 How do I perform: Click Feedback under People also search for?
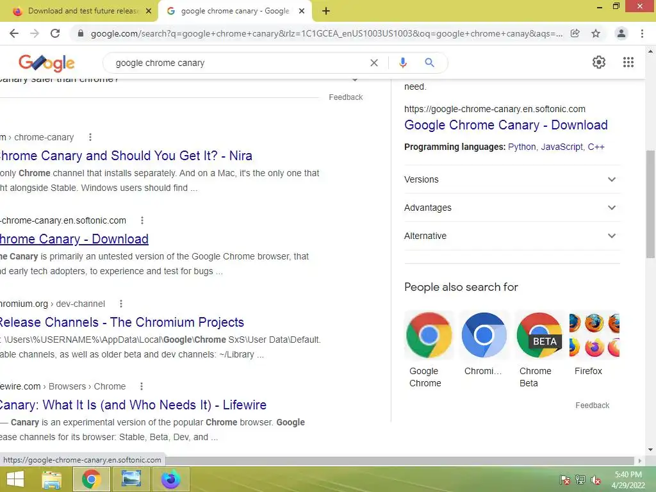[x=592, y=406]
